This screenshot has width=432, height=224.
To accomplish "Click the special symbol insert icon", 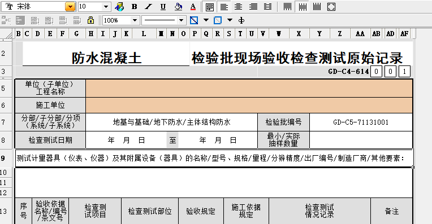I will point(241,20).
